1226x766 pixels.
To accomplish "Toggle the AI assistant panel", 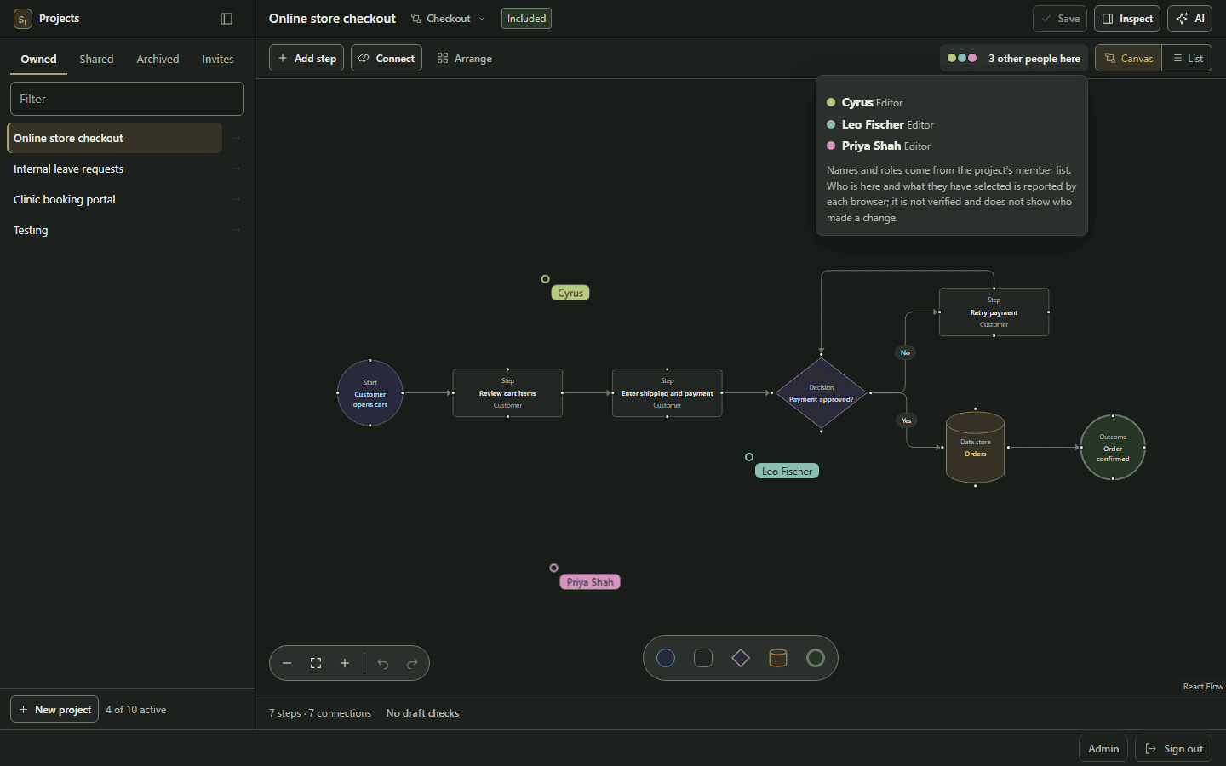I will click(x=1190, y=19).
